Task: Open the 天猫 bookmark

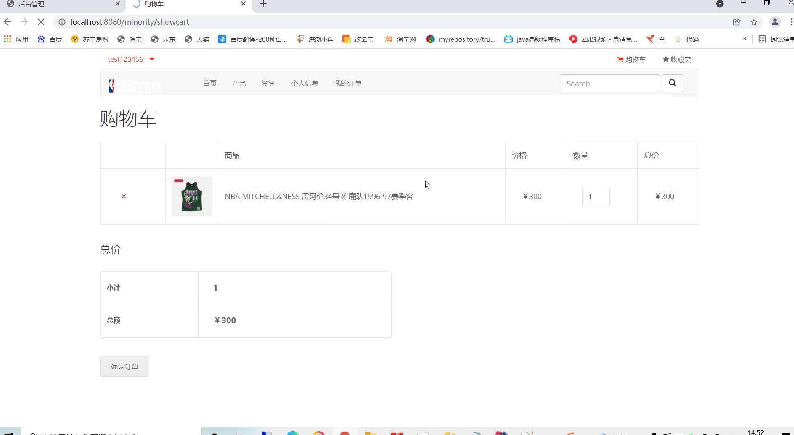Action: click(197, 39)
